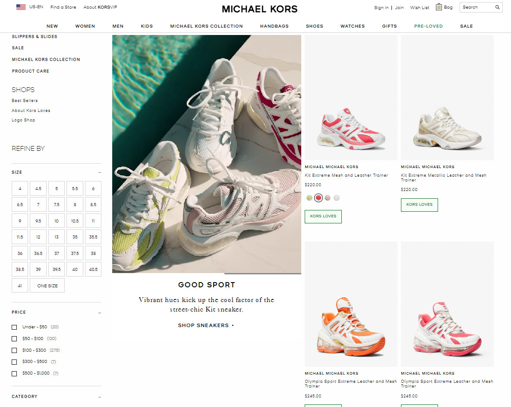Viewport: 511px width, 407px height.
Task: Collapse the Size filter section
Action: (100, 172)
